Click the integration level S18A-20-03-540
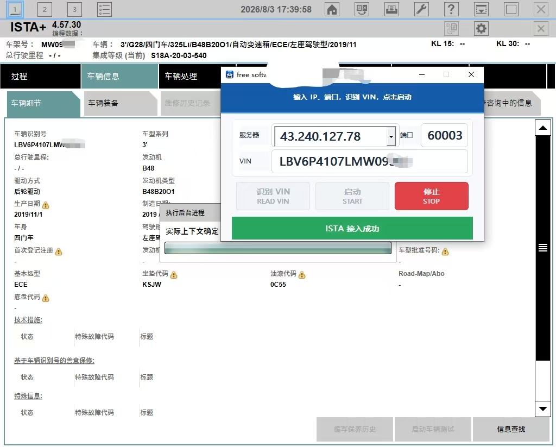Screen dimensions: 556x447 coord(179,55)
